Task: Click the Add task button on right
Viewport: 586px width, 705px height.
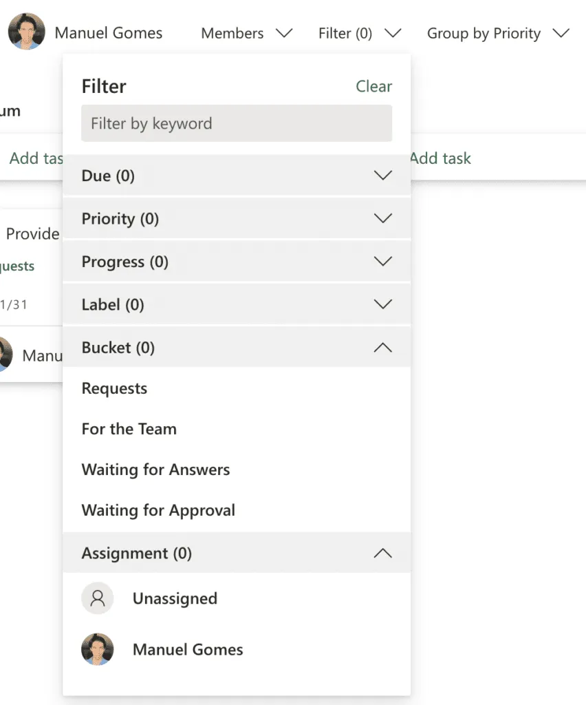Action: pos(441,158)
